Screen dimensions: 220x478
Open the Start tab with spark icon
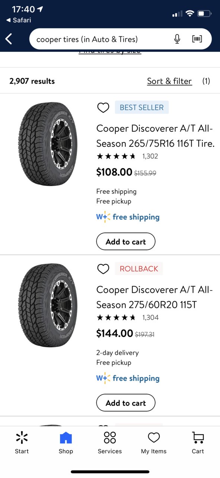22,443
